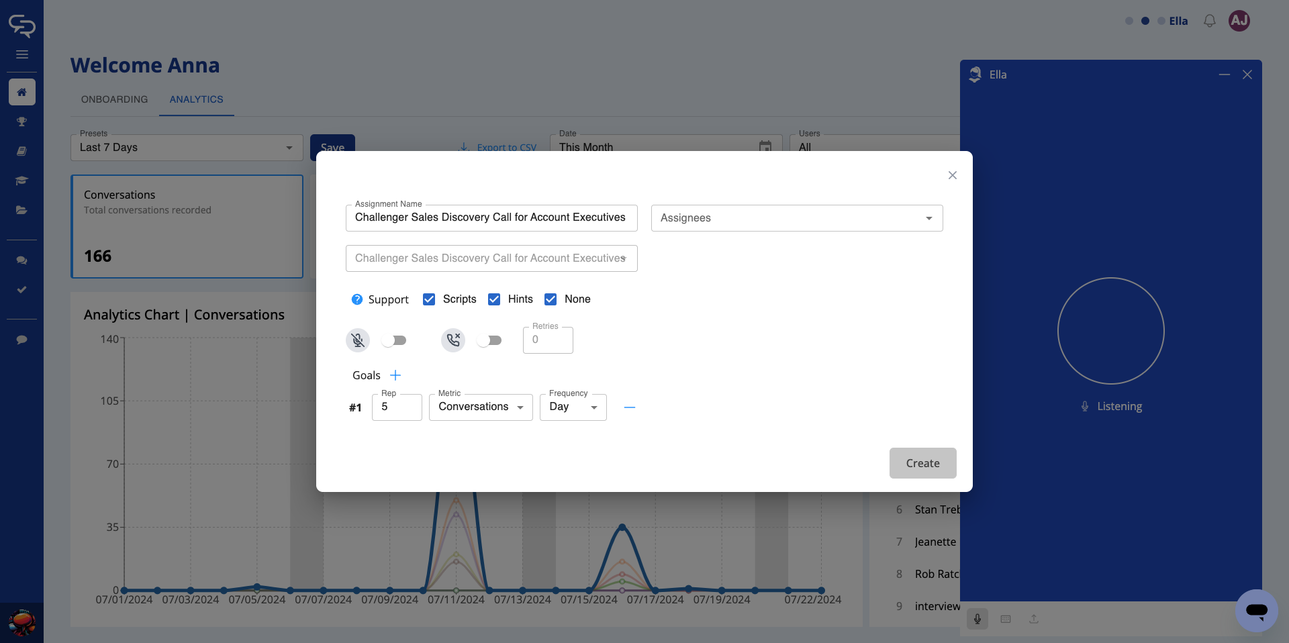Screen dimensions: 1289x643
Task: Select the Analytics tab
Action: 196,99
